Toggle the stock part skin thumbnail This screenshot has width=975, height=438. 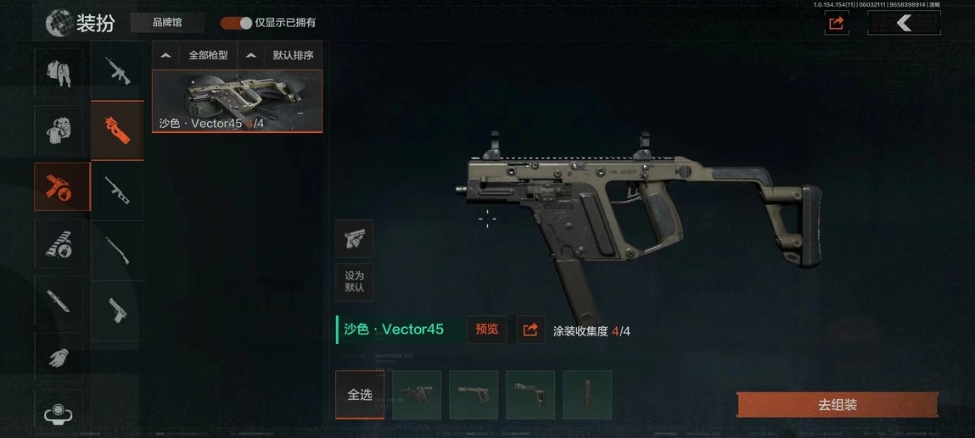coord(530,395)
